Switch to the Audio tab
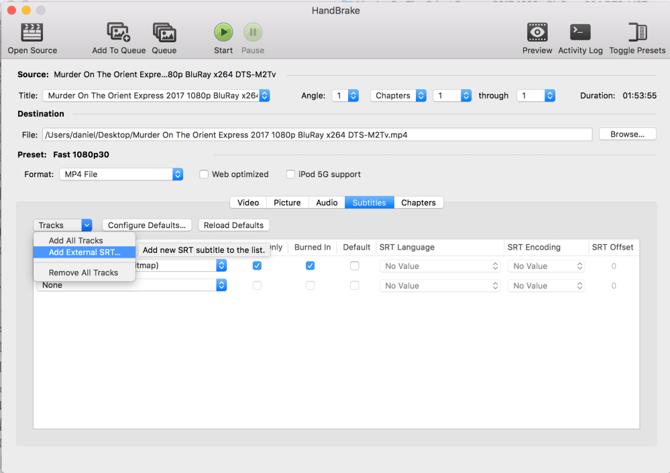 tap(327, 203)
